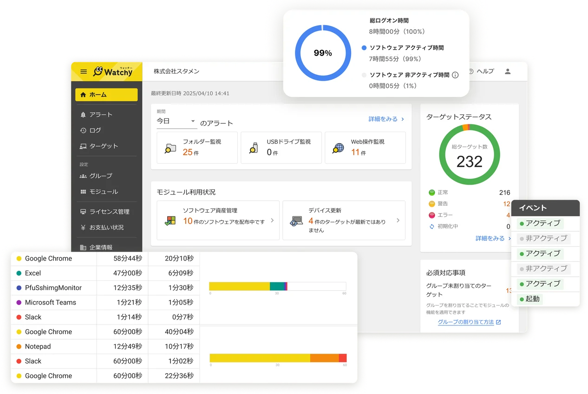Click orange Notepad segment of second usage bar
Image resolution: width=588 pixels, height=394 pixels.
click(324, 358)
